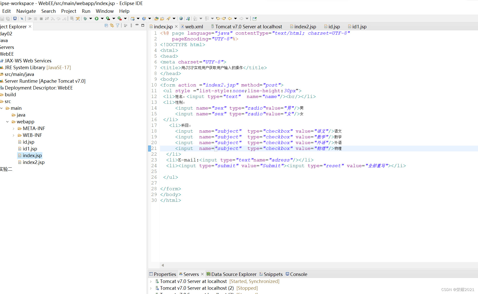This screenshot has width=478, height=294.
Task: Open a terminal from the toolbar
Action: 15,19
